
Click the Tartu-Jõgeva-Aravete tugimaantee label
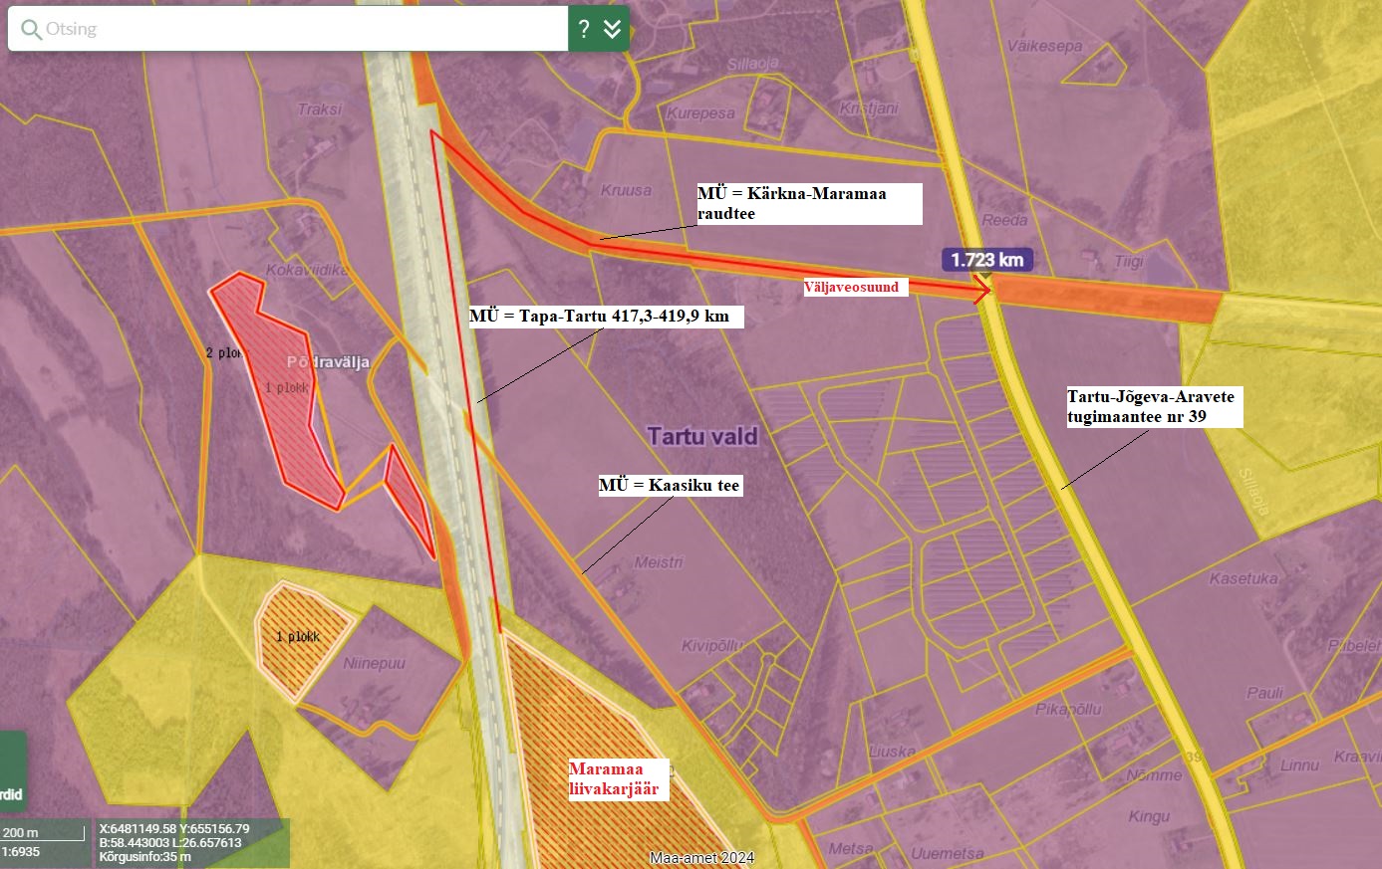tap(1152, 406)
